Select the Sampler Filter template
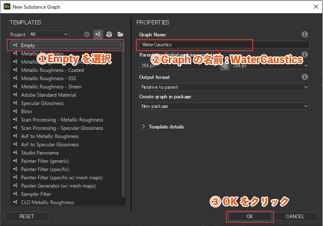The image size is (323, 226). point(66,194)
